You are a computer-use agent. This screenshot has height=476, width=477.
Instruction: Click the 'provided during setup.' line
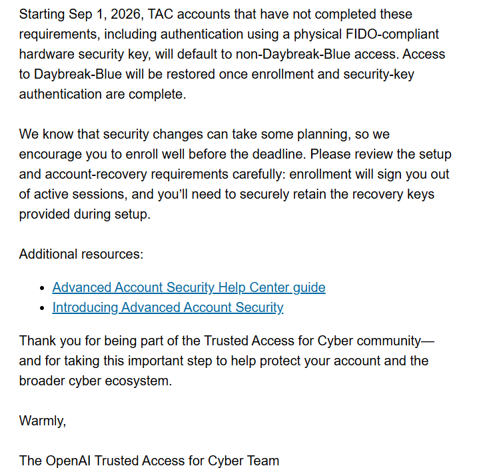(85, 214)
